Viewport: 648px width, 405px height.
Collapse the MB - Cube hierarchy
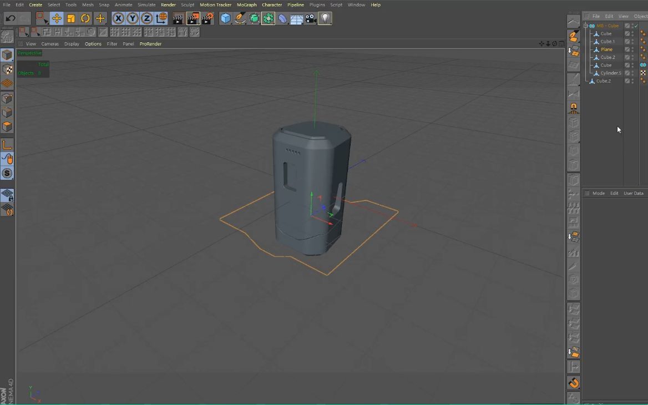pos(586,26)
